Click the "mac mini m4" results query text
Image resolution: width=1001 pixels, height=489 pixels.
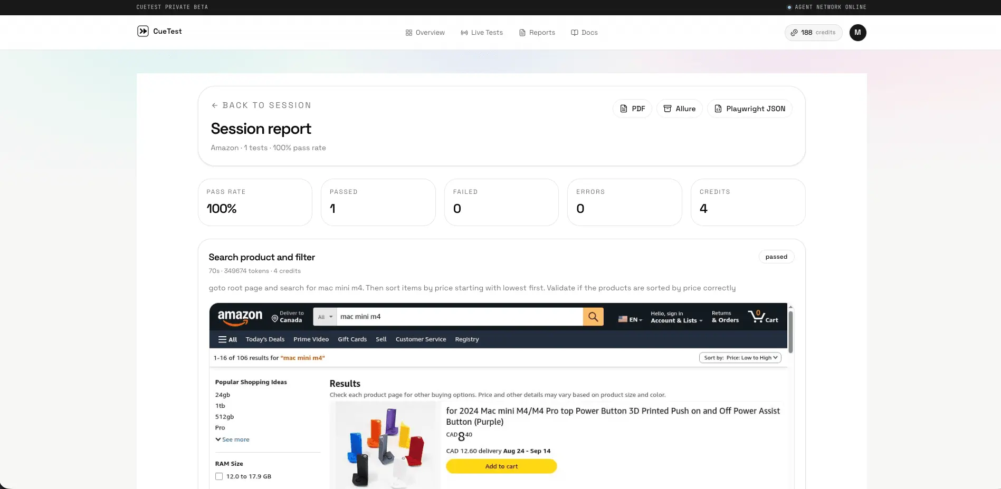point(303,358)
